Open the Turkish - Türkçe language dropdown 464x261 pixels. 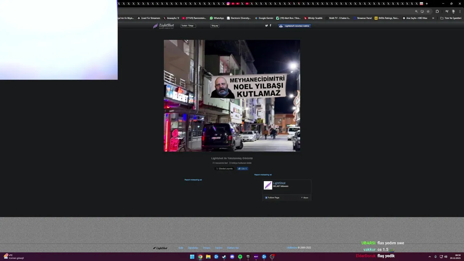188,26
